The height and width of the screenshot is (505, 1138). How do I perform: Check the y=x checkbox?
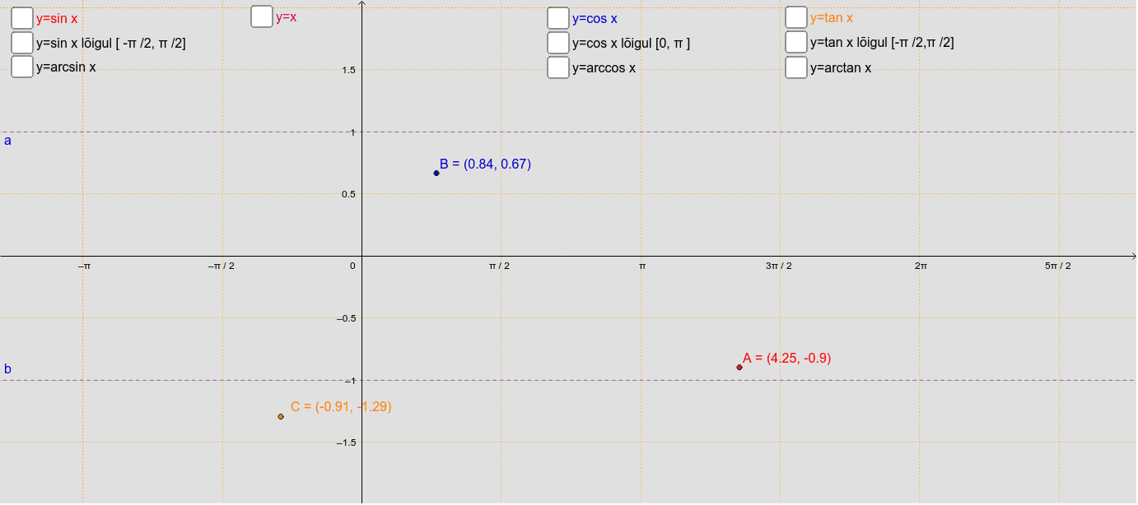(262, 16)
